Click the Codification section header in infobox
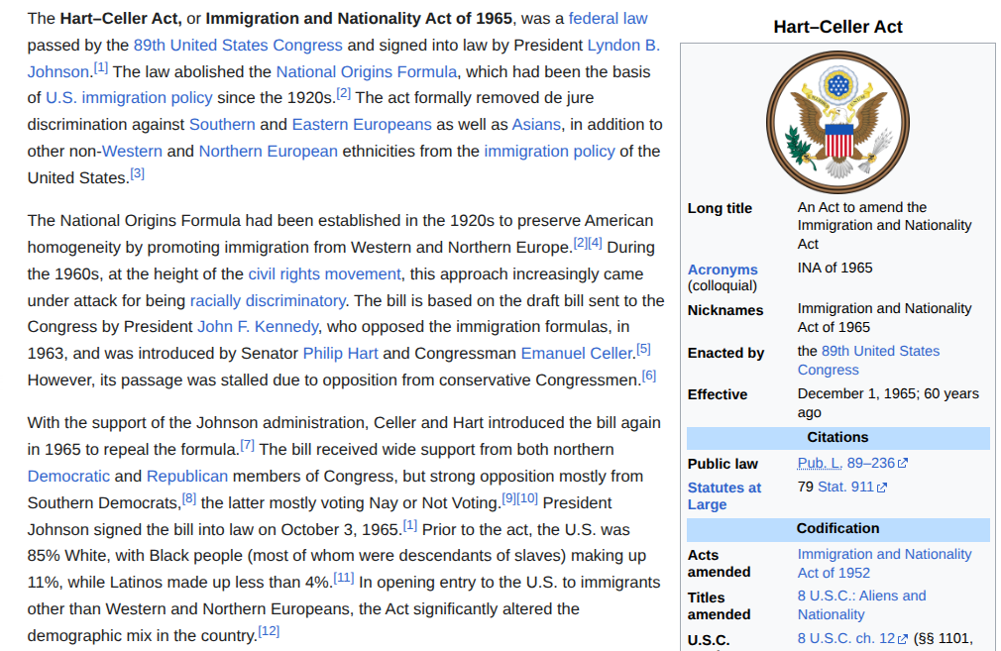 pyautogui.click(x=837, y=529)
